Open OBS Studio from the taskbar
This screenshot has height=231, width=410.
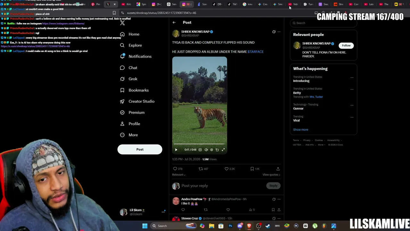[x=258, y=226]
